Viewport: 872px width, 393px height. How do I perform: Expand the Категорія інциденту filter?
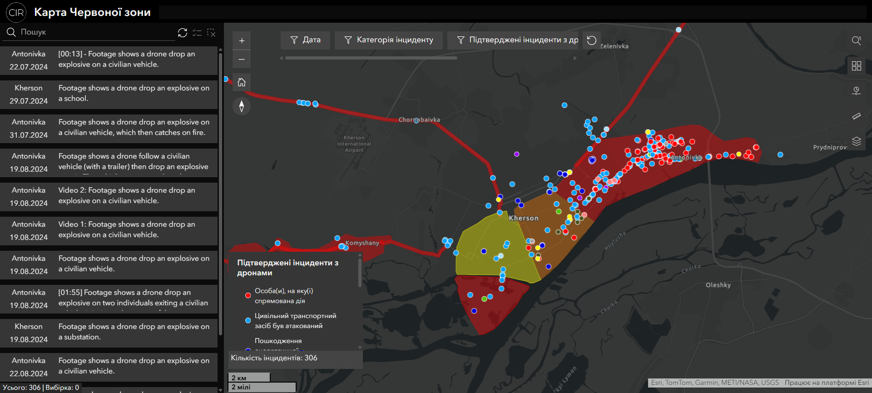click(389, 40)
